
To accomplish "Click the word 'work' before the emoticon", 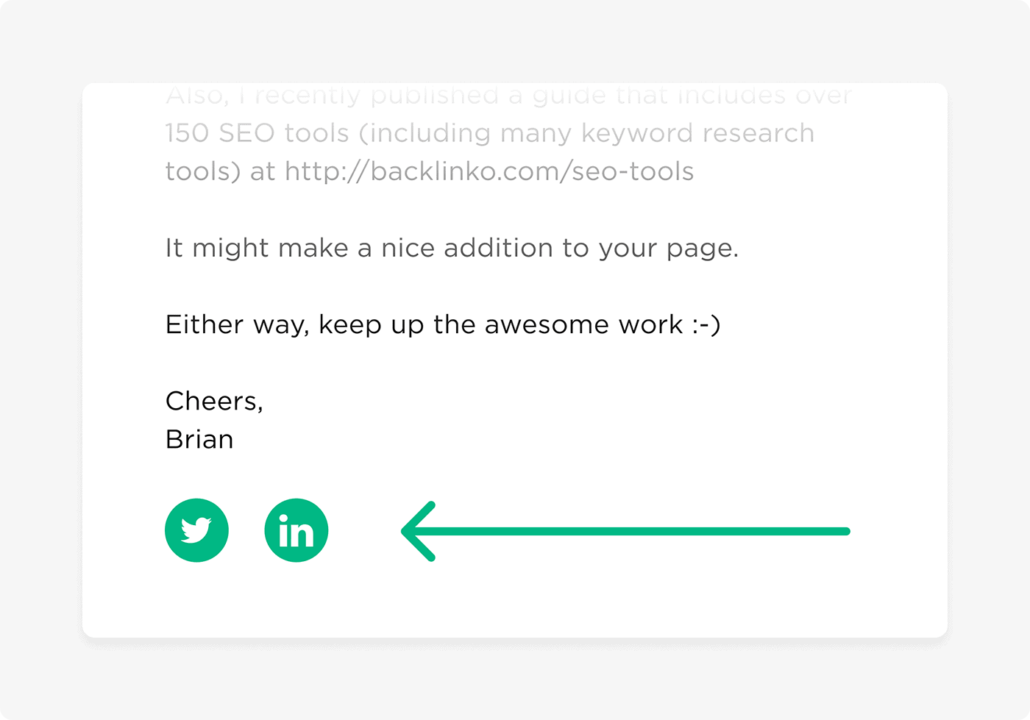I will tap(651, 324).
